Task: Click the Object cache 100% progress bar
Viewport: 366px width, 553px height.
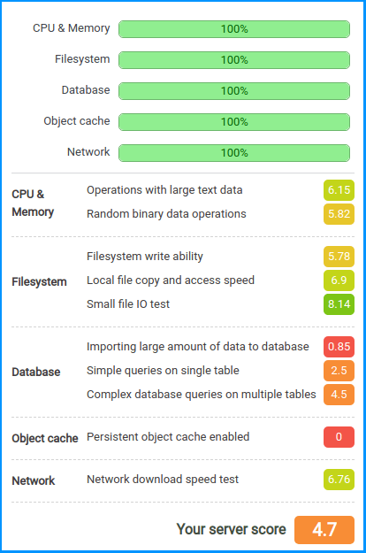Action: [234, 122]
